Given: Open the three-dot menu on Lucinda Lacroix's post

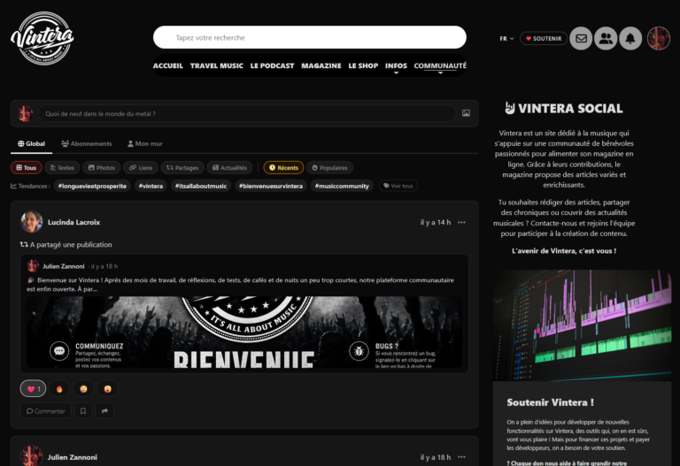Looking at the screenshot, I should click(x=461, y=222).
